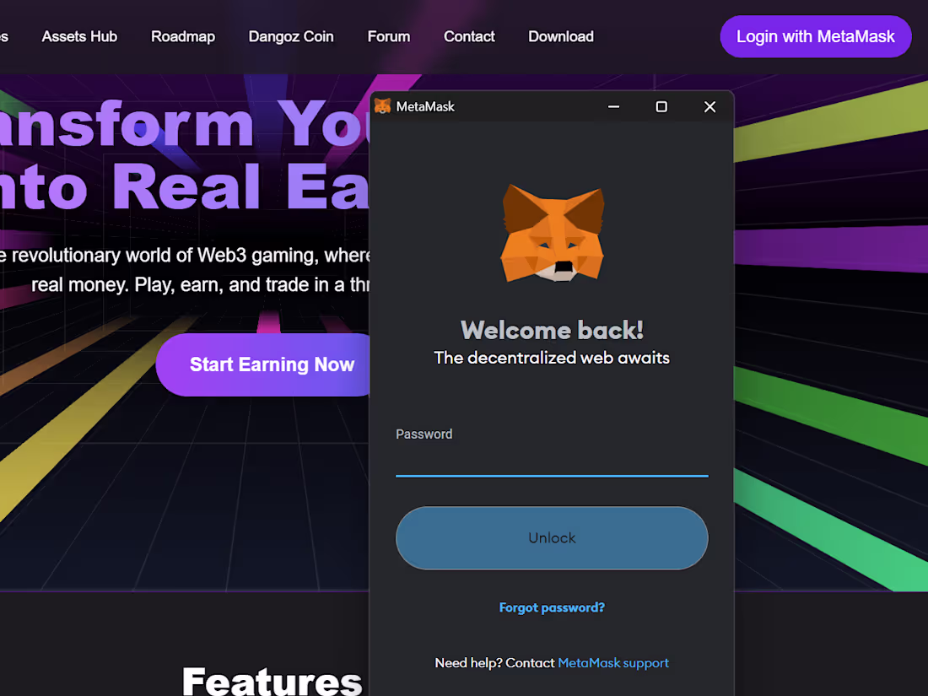This screenshot has width=928, height=696.
Task: Open the Dangoz Coin page
Action: click(291, 36)
